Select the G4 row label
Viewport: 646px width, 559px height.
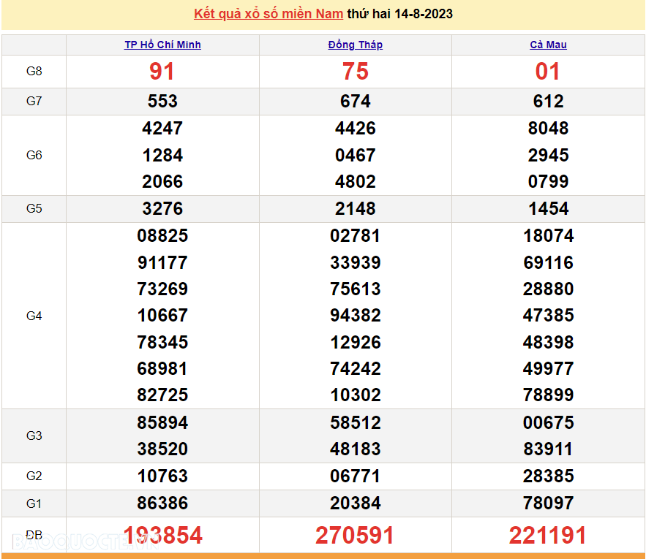[x=34, y=316]
